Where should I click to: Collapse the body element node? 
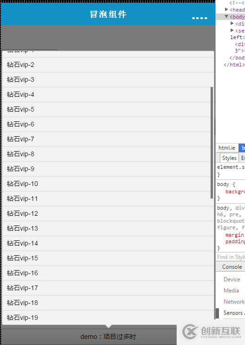click(x=226, y=16)
